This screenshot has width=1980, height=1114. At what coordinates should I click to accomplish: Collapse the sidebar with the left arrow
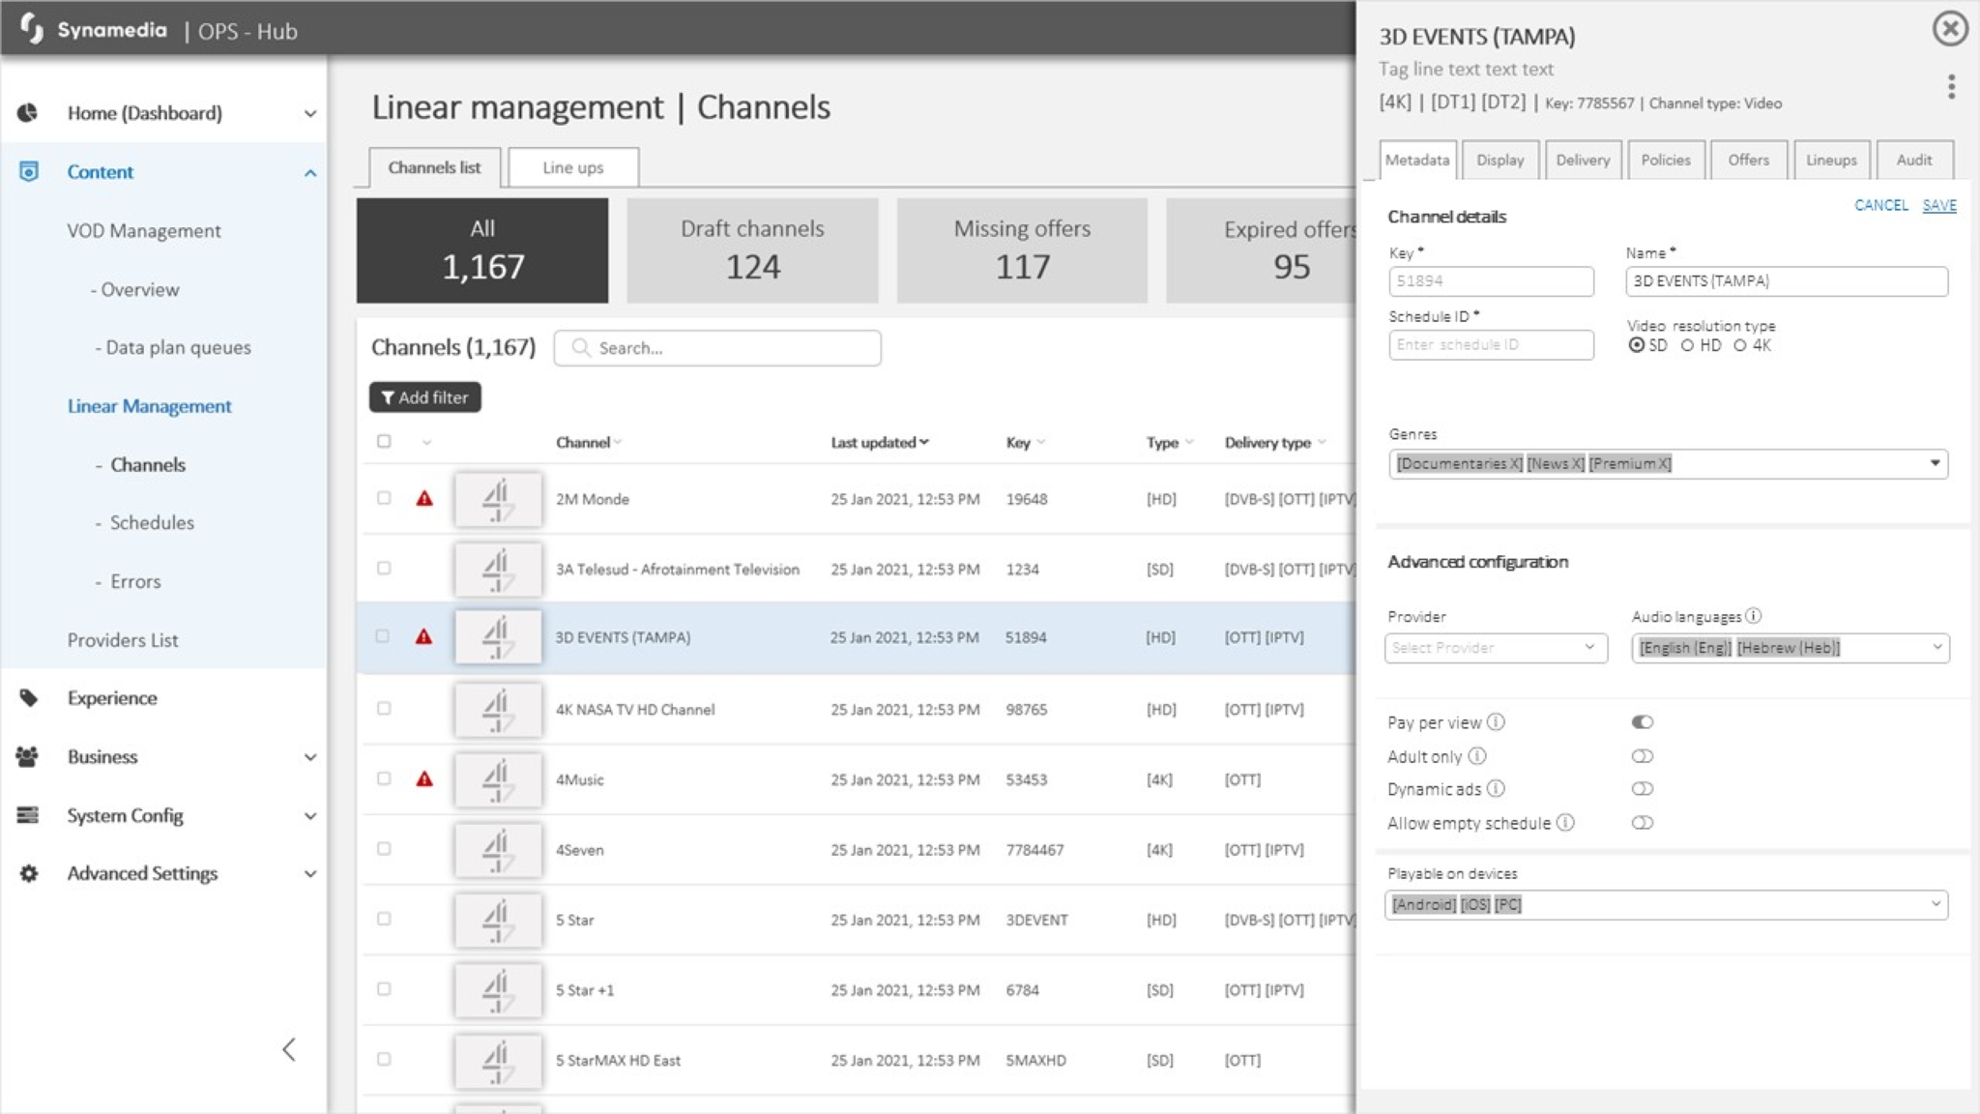tap(288, 1049)
